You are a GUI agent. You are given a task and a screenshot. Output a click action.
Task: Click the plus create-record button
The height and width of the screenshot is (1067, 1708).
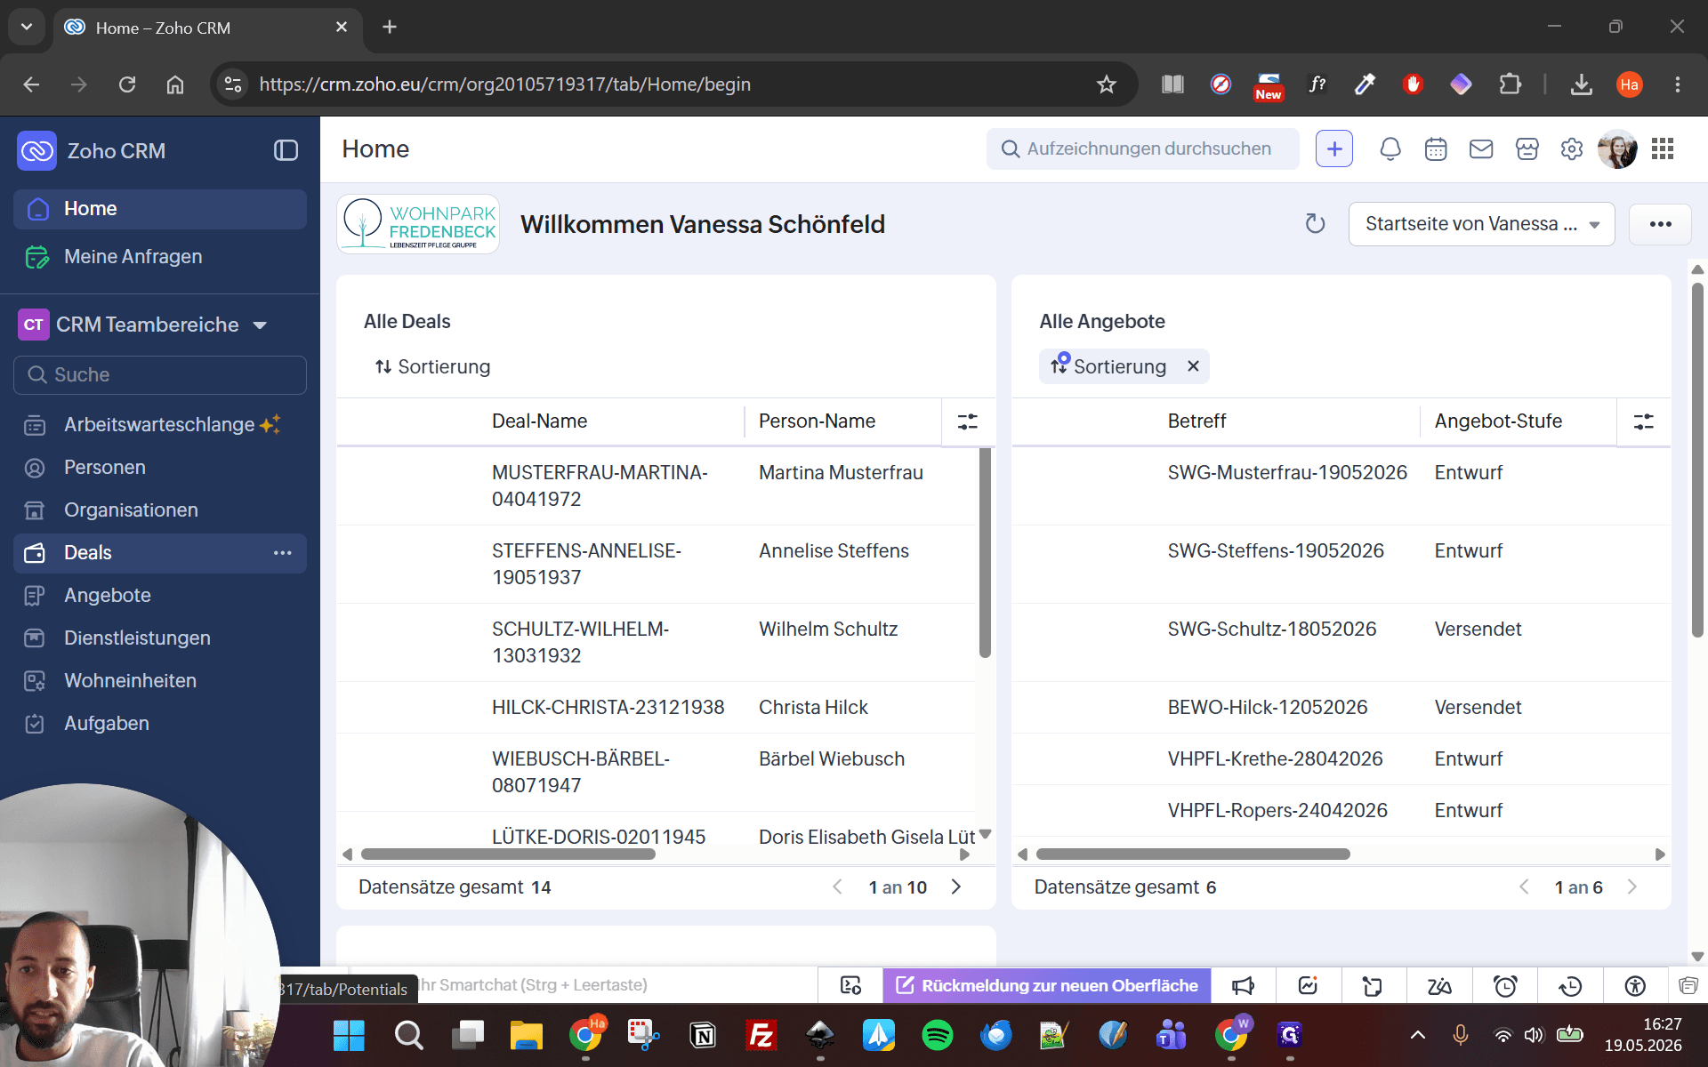click(1333, 149)
